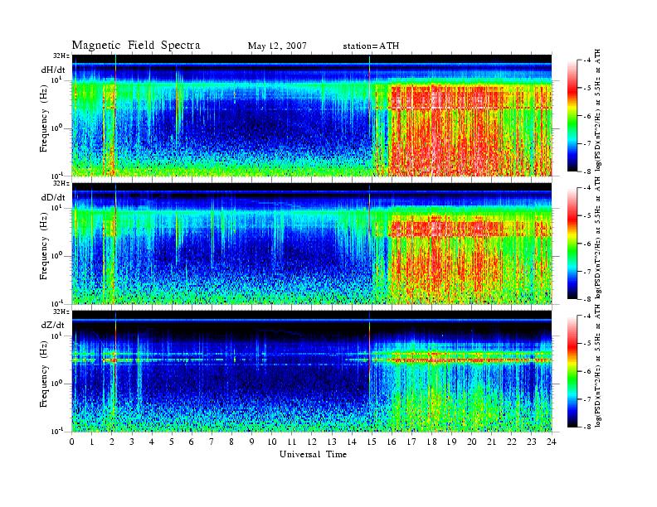Click the PSD legend text beside dZ/dt color bar
The width and height of the screenshot is (657, 507).
598,365
